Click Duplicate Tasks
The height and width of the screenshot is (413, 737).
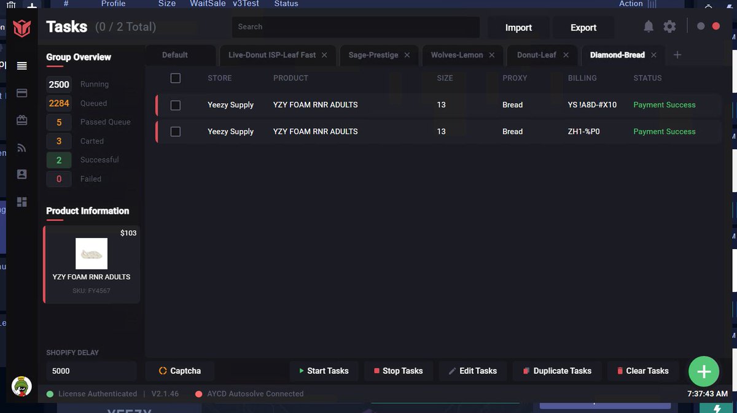[x=556, y=371]
